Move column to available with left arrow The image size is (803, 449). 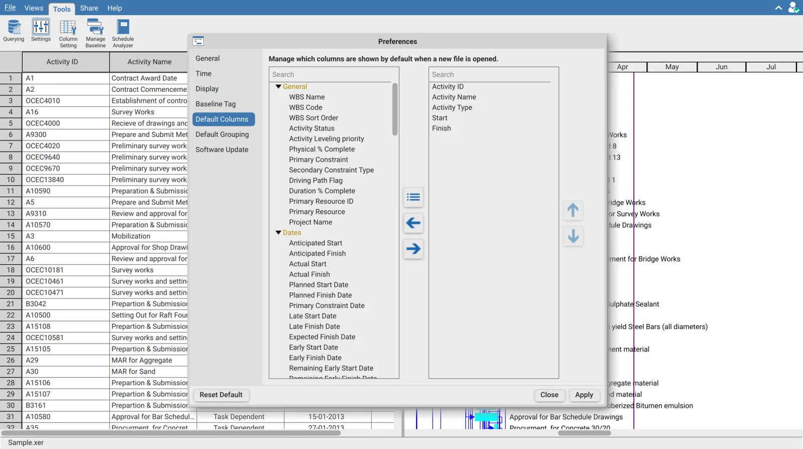pyautogui.click(x=414, y=223)
